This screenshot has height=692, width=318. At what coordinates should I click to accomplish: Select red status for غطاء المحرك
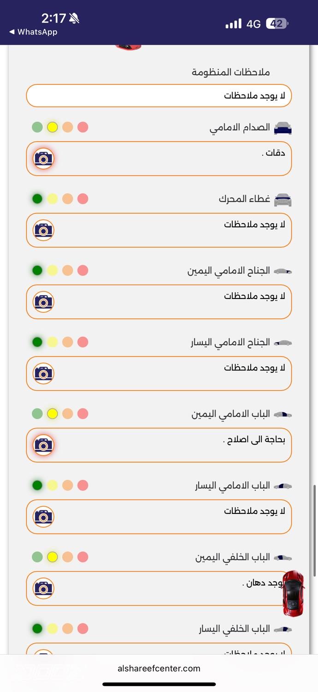tap(83, 199)
